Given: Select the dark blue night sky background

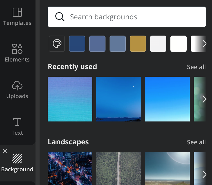Looking at the screenshot, I should [x=119, y=99].
